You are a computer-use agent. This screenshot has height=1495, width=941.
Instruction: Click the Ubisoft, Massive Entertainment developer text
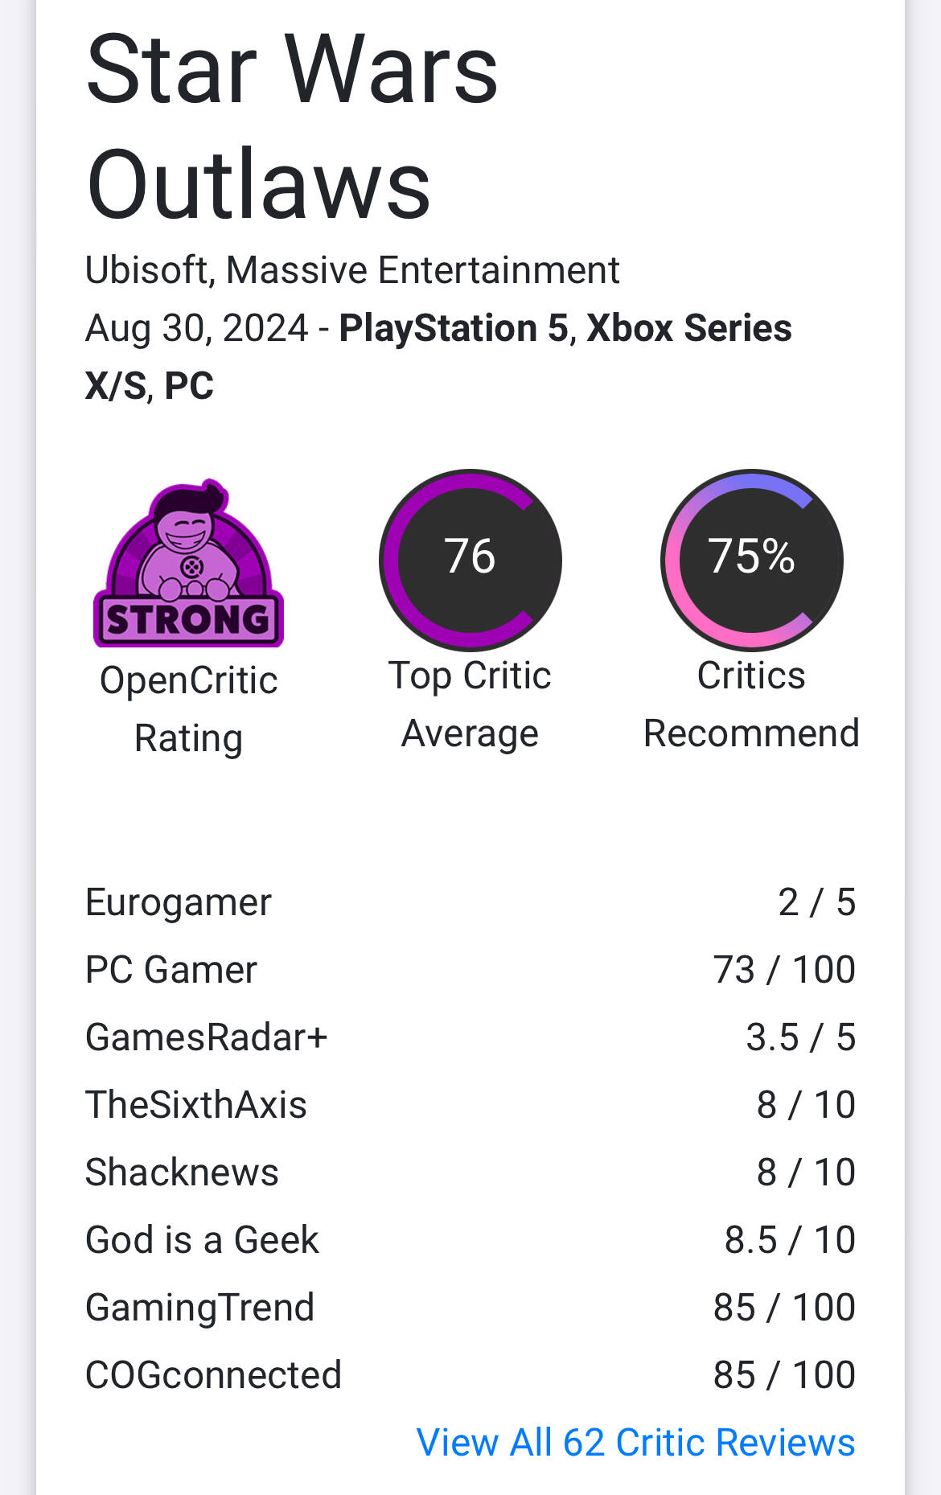pos(352,270)
